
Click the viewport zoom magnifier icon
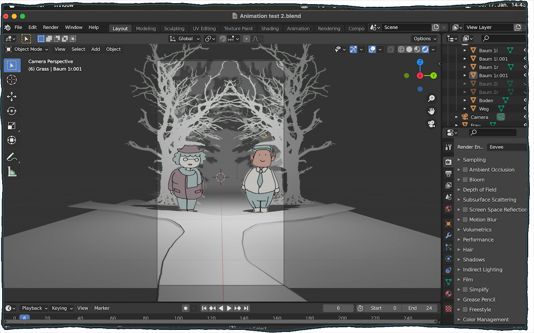pos(431,98)
